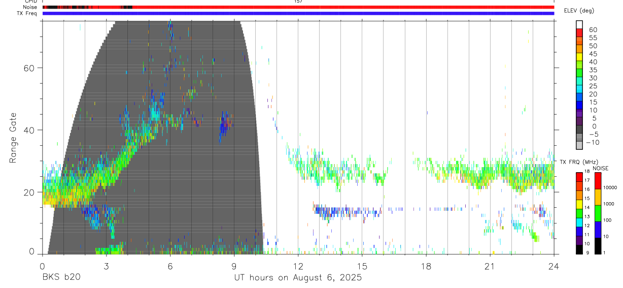Image resolution: width=623 pixels, height=288 pixels.
Task: Click the ELEV colorbar tick label '35'
Action: tap(592, 70)
